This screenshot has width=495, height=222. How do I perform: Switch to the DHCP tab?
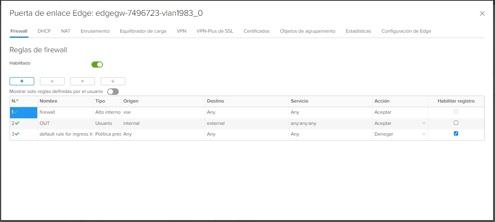[x=44, y=31]
